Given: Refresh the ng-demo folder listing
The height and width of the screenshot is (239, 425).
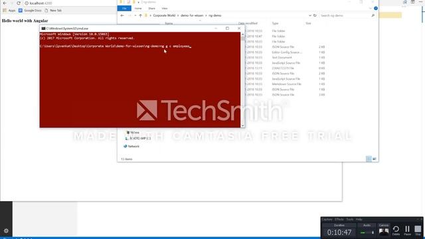Looking at the screenshot, I should 315,15.
